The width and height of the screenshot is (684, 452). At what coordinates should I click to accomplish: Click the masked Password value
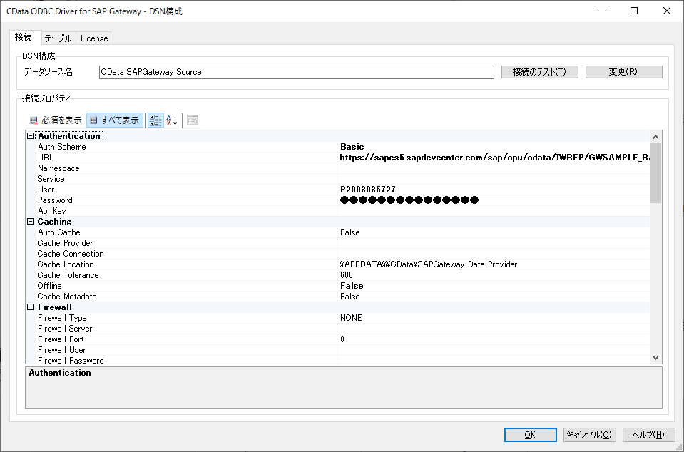click(x=409, y=200)
